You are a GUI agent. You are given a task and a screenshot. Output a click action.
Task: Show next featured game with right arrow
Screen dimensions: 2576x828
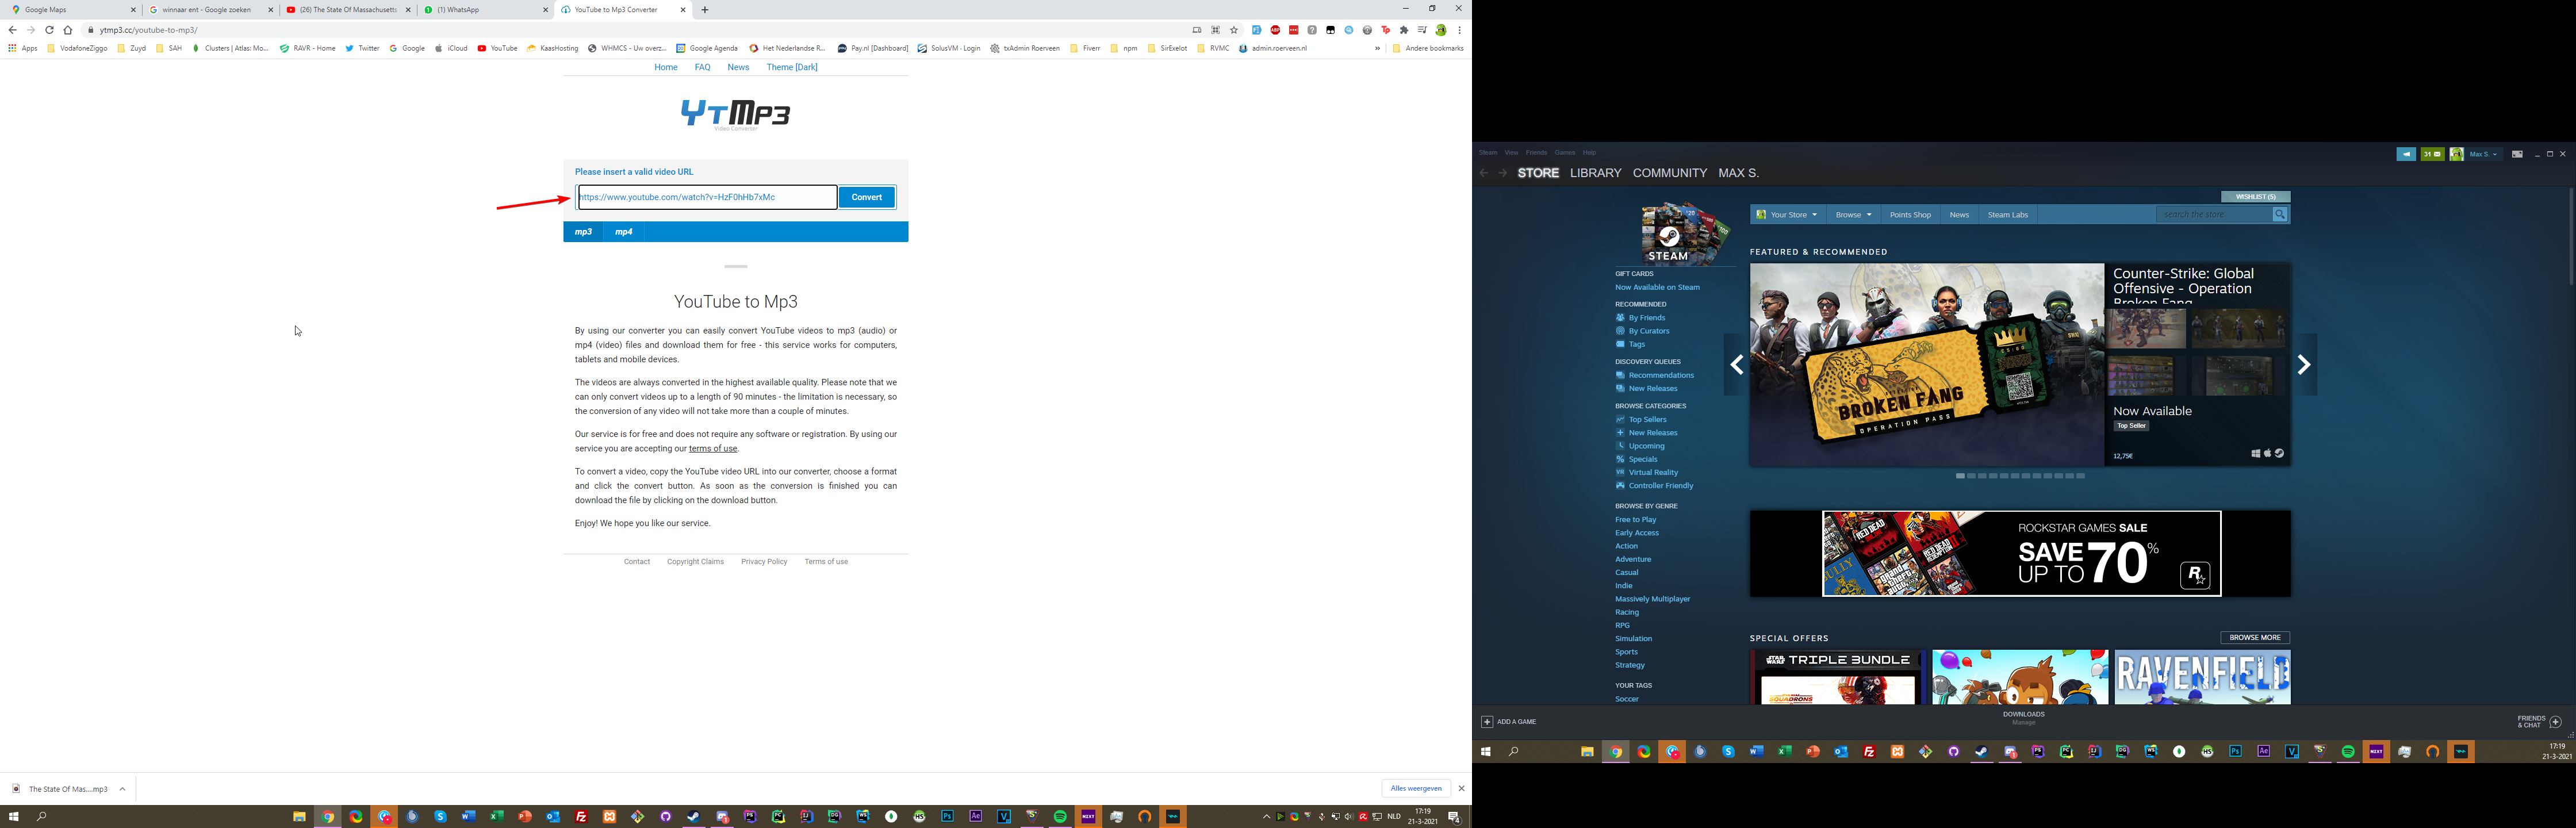click(2304, 365)
